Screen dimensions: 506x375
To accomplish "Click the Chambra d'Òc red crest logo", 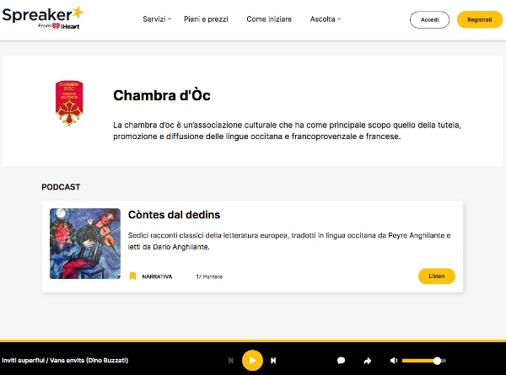I will (x=69, y=103).
